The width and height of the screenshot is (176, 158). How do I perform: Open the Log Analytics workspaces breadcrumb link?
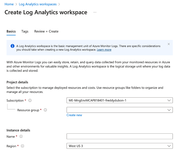(x=38, y=4)
